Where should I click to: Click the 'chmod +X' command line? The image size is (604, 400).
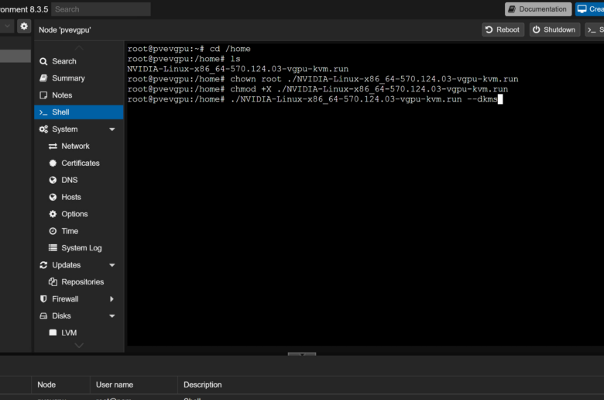(317, 89)
